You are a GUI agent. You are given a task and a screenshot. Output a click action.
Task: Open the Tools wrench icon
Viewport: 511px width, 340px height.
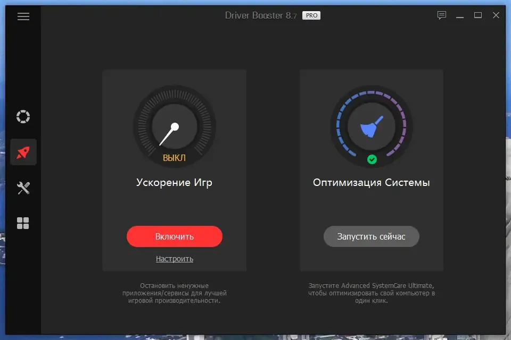23,188
